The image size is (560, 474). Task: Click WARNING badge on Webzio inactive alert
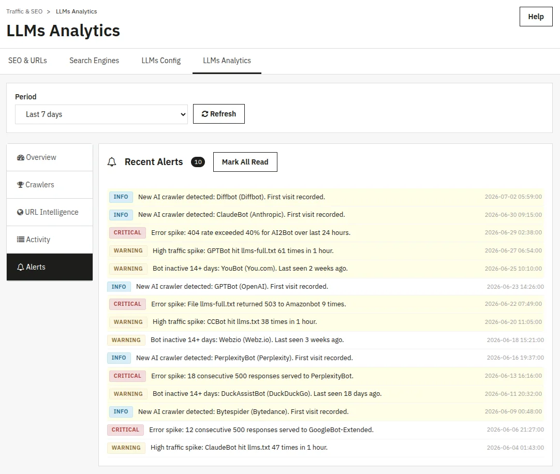126,340
